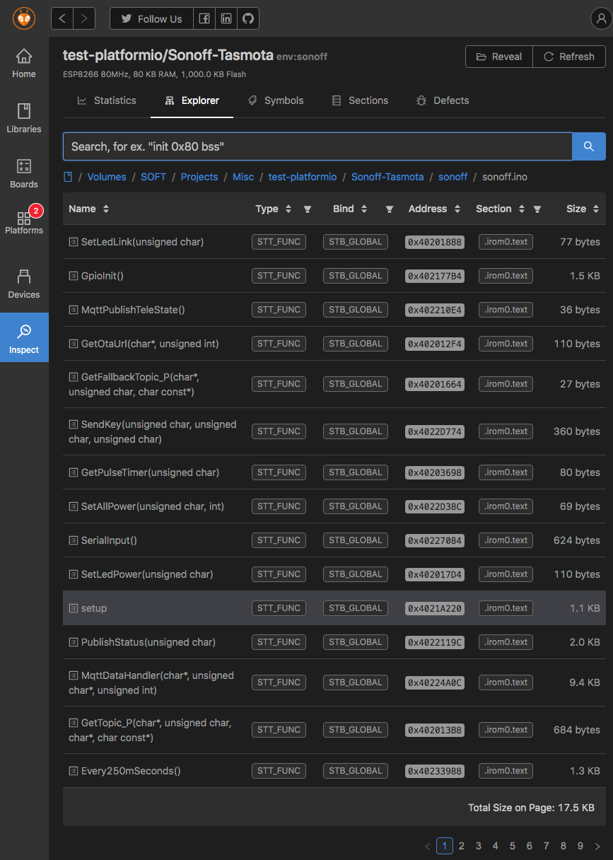The width and height of the screenshot is (613, 860).
Task: Click the GetOtaUrl(char*, unsigned int) name
Action: tap(150, 344)
